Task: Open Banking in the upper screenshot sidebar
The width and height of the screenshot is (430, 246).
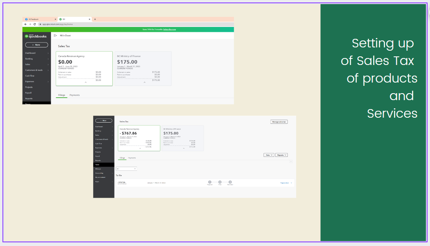Action: point(29,58)
